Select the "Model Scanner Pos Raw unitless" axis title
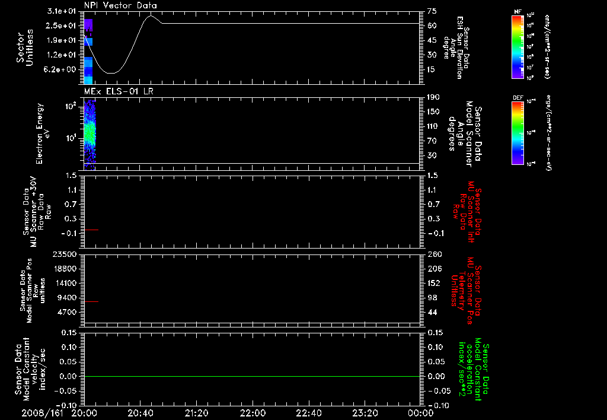This screenshot has height=420, width=607. coord(33,291)
